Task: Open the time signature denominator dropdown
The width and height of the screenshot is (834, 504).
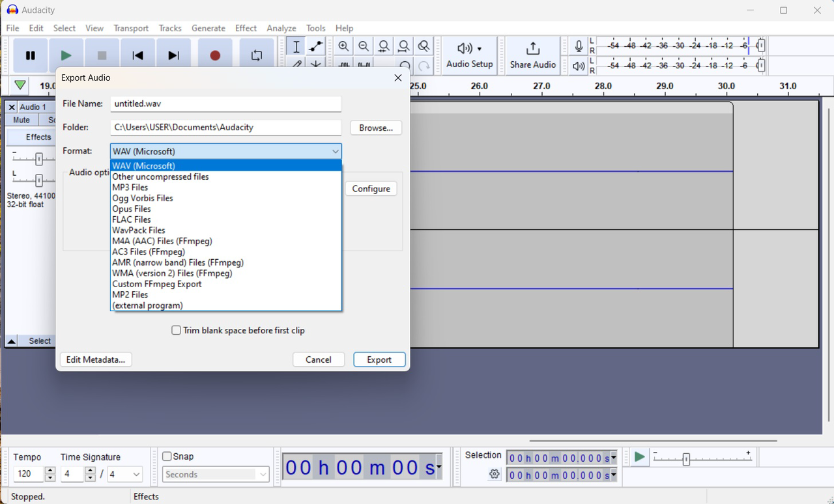Action: [124, 474]
